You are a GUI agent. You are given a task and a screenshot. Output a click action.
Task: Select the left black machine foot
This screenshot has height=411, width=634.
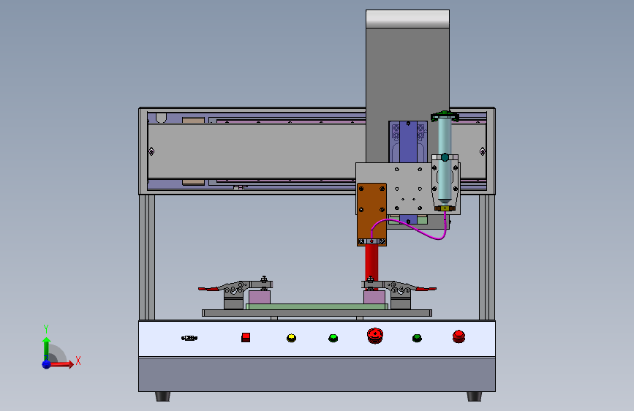tap(162, 396)
